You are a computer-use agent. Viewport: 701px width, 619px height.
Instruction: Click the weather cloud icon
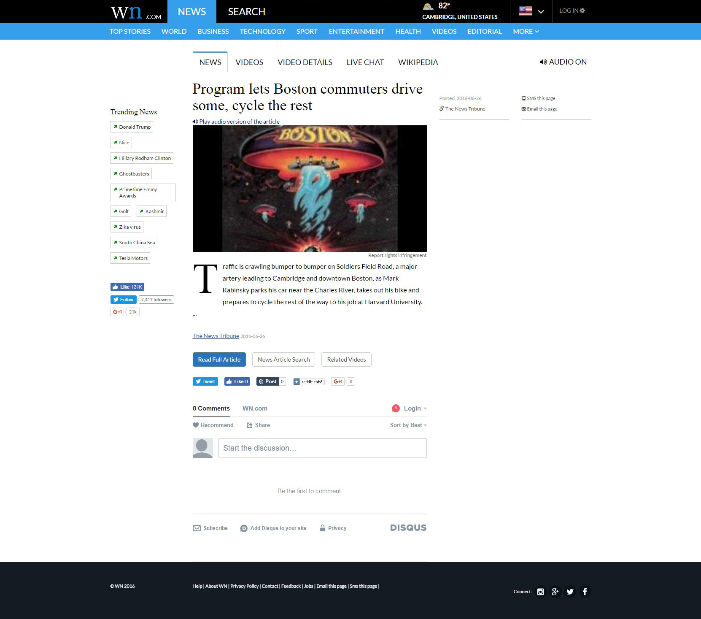[x=428, y=6]
